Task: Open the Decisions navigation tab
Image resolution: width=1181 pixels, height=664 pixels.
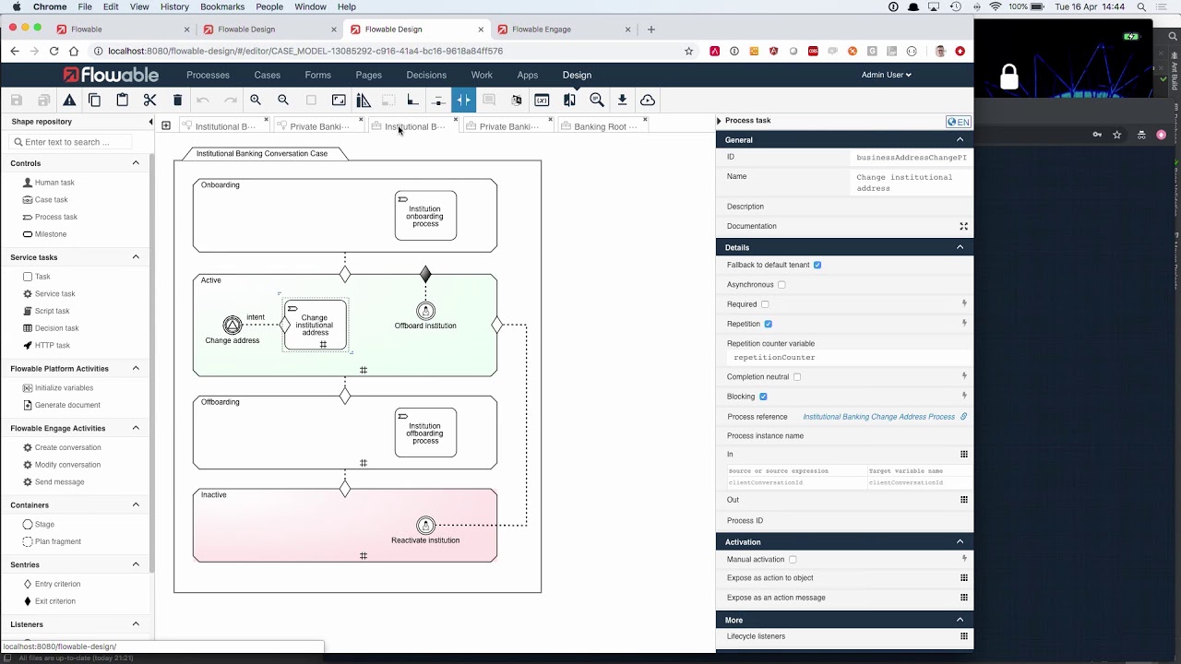Action: pyautogui.click(x=426, y=75)
